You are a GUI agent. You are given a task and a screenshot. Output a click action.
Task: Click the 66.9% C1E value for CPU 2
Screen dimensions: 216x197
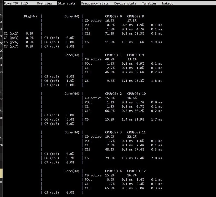(x=110, y=111)
